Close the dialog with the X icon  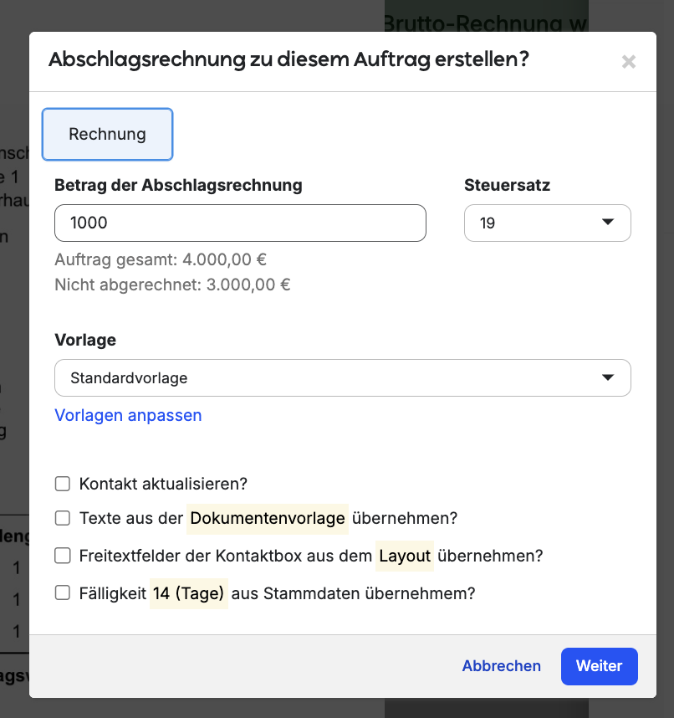(x=629, y=61)
